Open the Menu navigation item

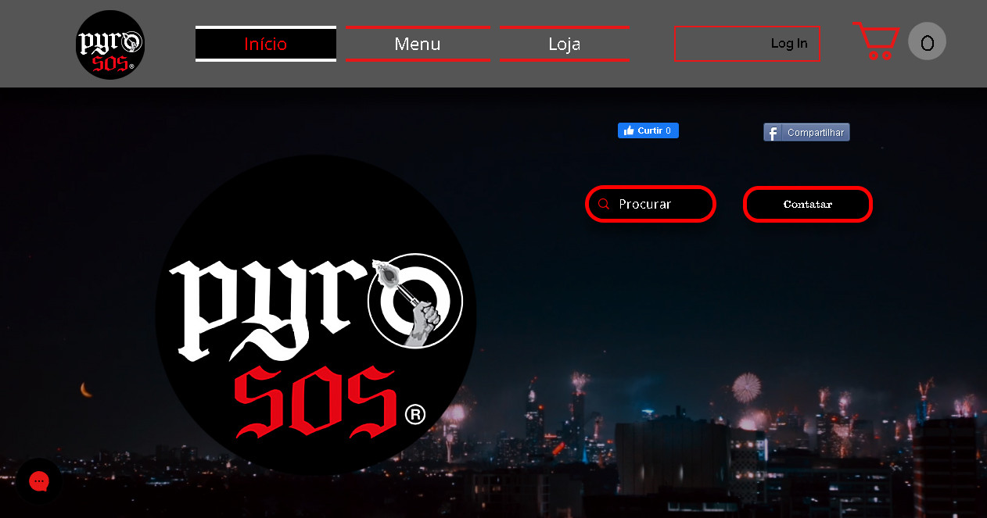418,44
